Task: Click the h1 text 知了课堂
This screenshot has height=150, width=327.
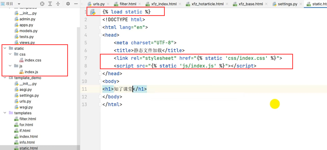Action: click(x=123, y=89)
